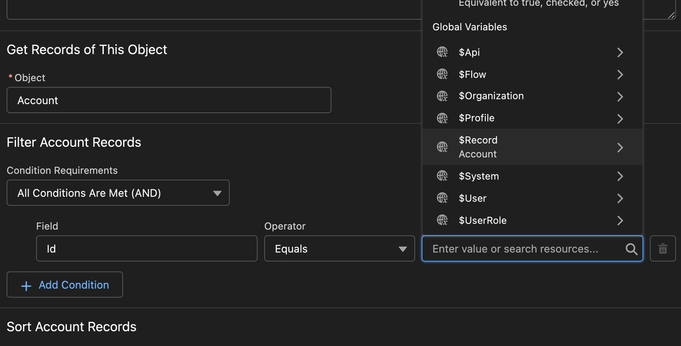Viewport: 681px width, 346px height.
Task: Click the globe icon beside $Profile
Action: click(442, 118)
